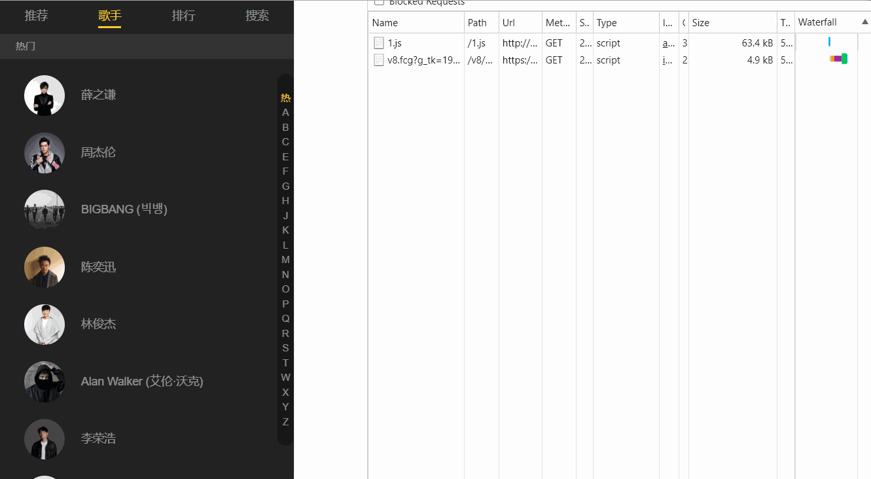Jump to letter R in index
This screenshot has width=871, height=479.
tap(285, 334)
